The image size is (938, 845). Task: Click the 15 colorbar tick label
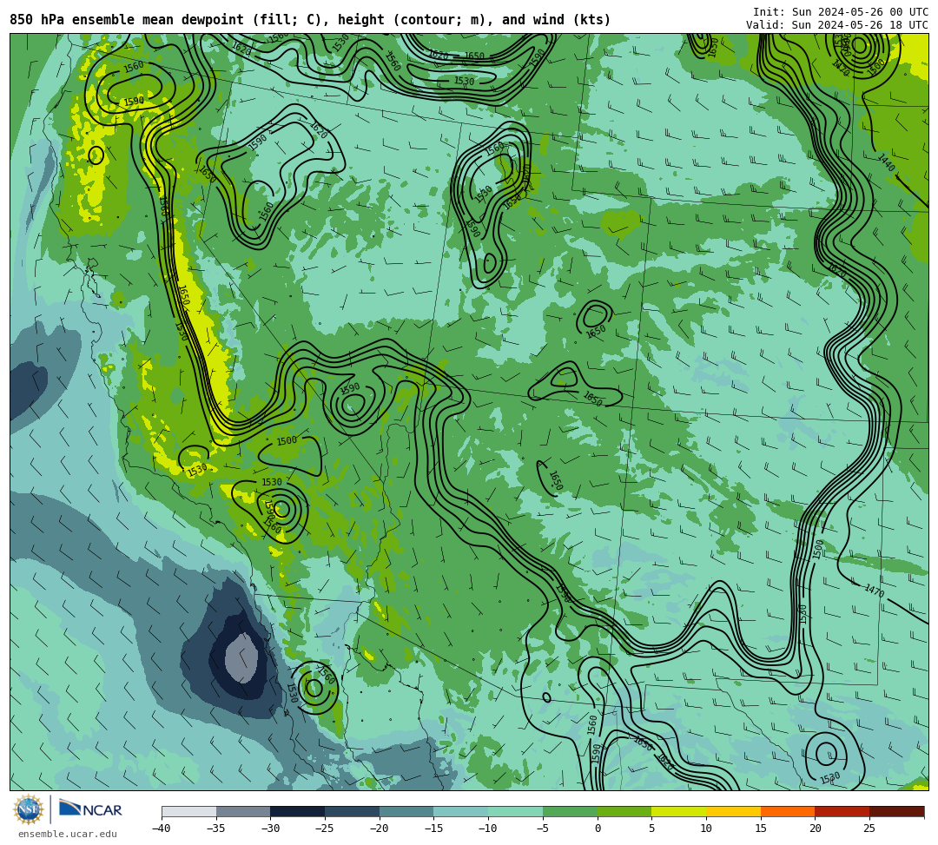(761, 828)
